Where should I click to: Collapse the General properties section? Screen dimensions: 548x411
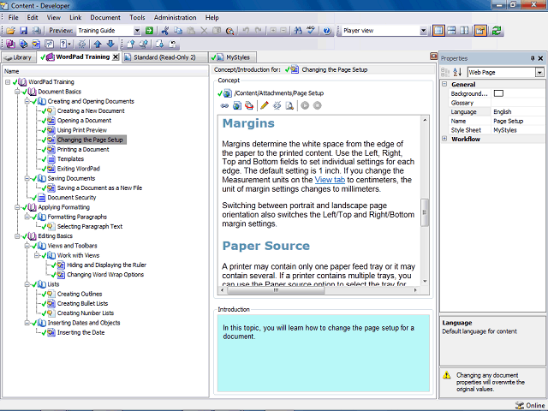tap(444, 84)
